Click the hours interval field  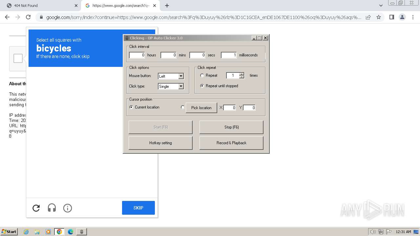(137, 55)
